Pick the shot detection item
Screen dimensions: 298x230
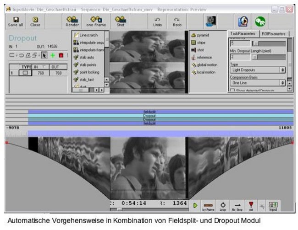pyautogui.click(x=198, y=50)
